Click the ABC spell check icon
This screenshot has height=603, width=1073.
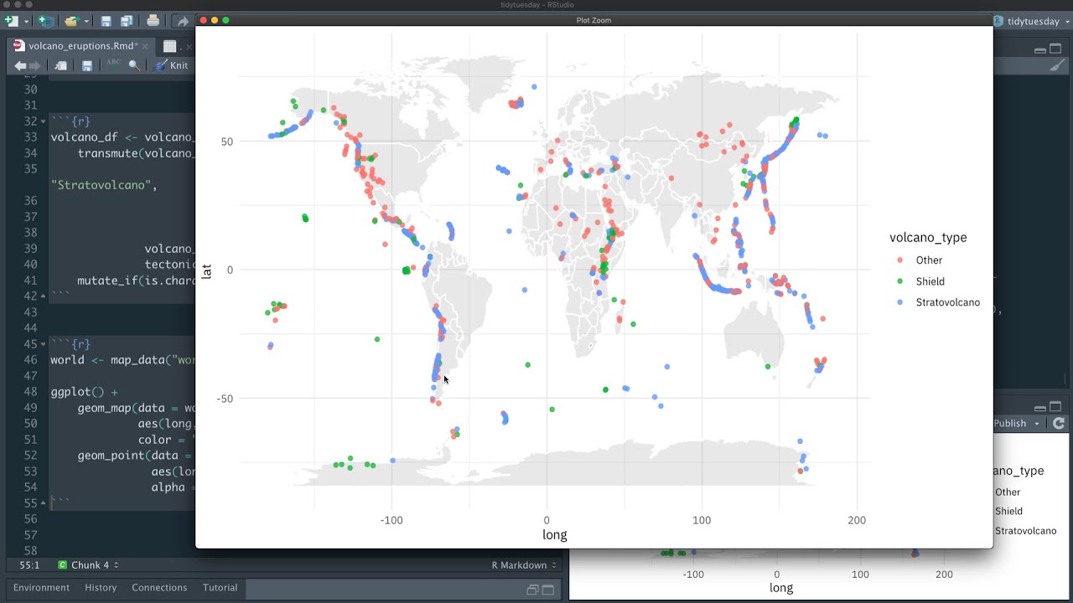click(113, 64)
